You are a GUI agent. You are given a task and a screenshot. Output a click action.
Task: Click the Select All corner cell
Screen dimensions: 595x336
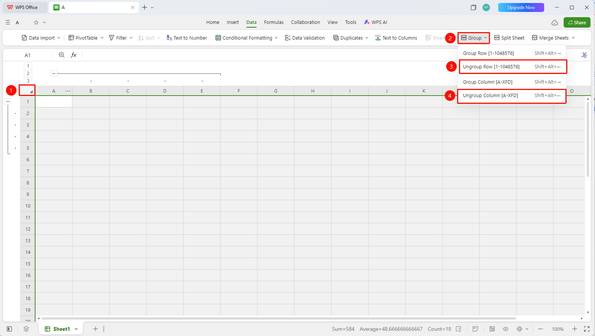tap(28, 91)
